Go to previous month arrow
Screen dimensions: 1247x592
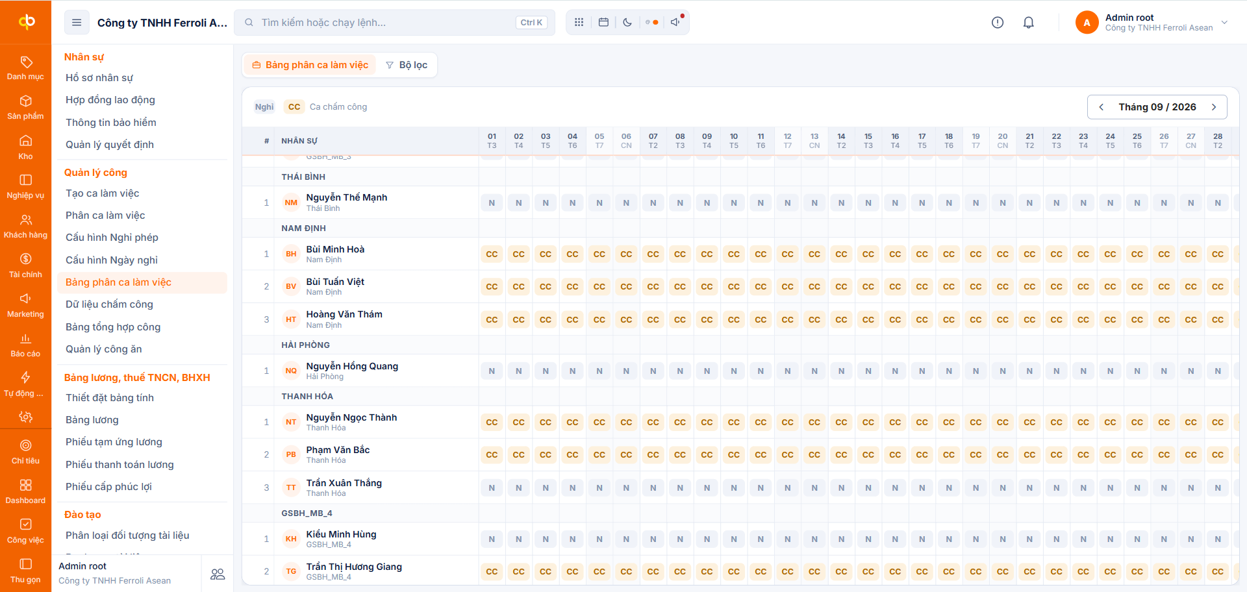(1102, 107)
